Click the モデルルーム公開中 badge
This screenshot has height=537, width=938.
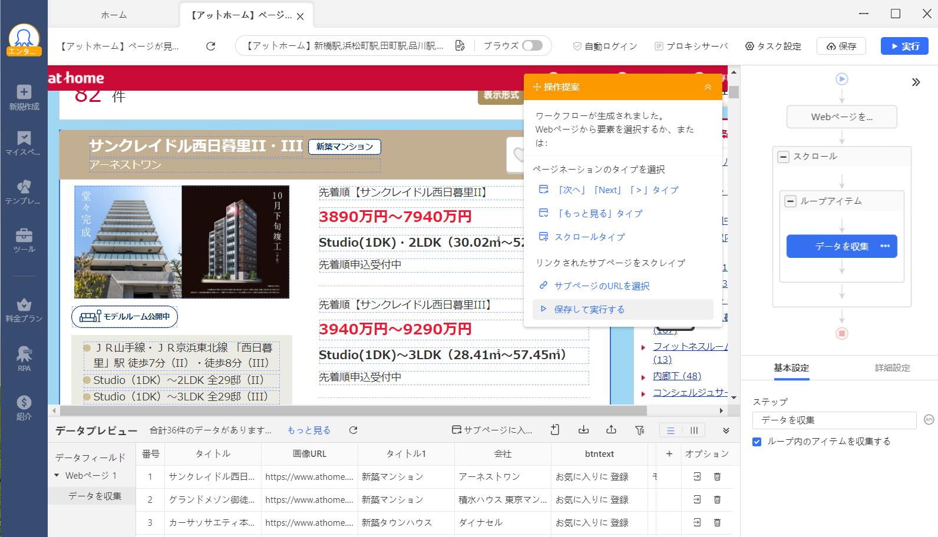[x=124, y=317]
